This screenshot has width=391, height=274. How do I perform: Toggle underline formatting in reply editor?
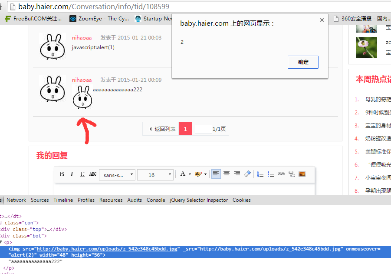[82, 174]
